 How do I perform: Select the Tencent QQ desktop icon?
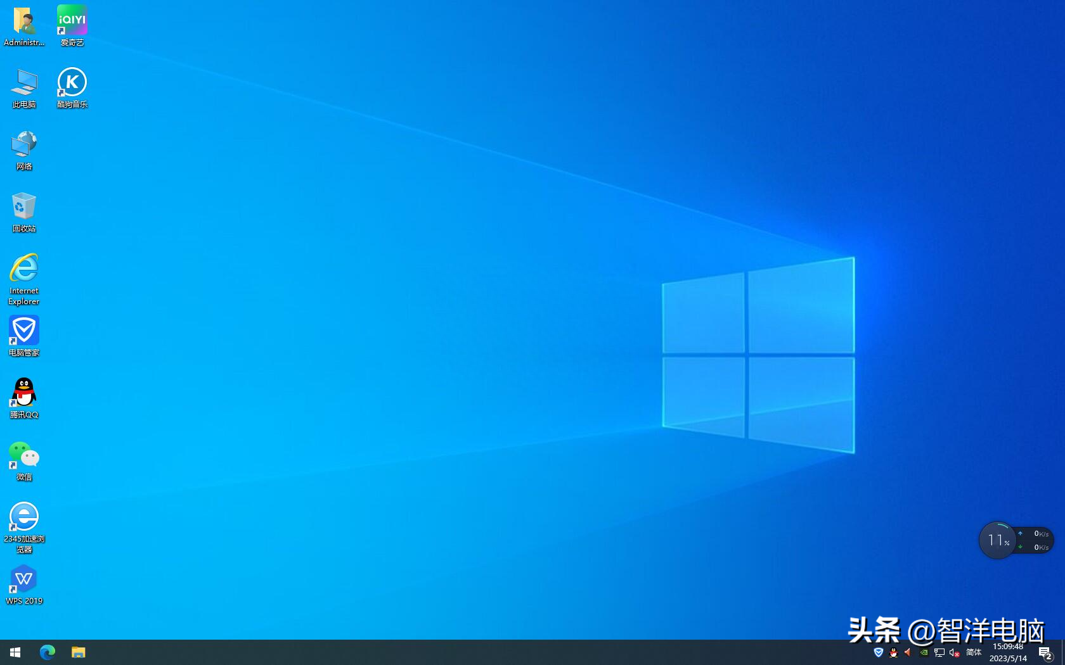pyautogui.click(x=24, y=398)
